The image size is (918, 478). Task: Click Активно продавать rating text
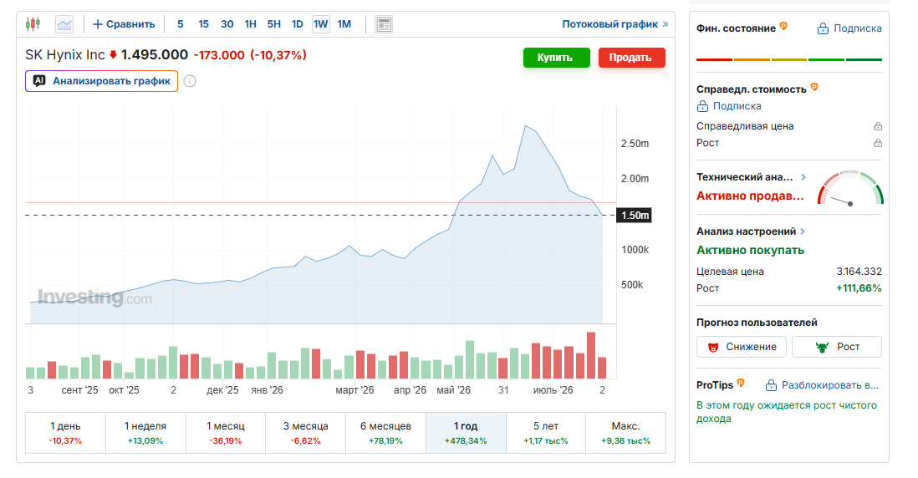(750, 196)
